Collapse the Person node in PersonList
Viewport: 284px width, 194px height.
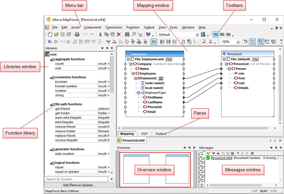coord(229,69)
